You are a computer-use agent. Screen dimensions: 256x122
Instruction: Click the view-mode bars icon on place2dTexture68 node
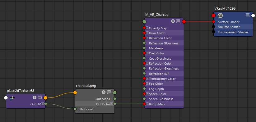point(40,97)
